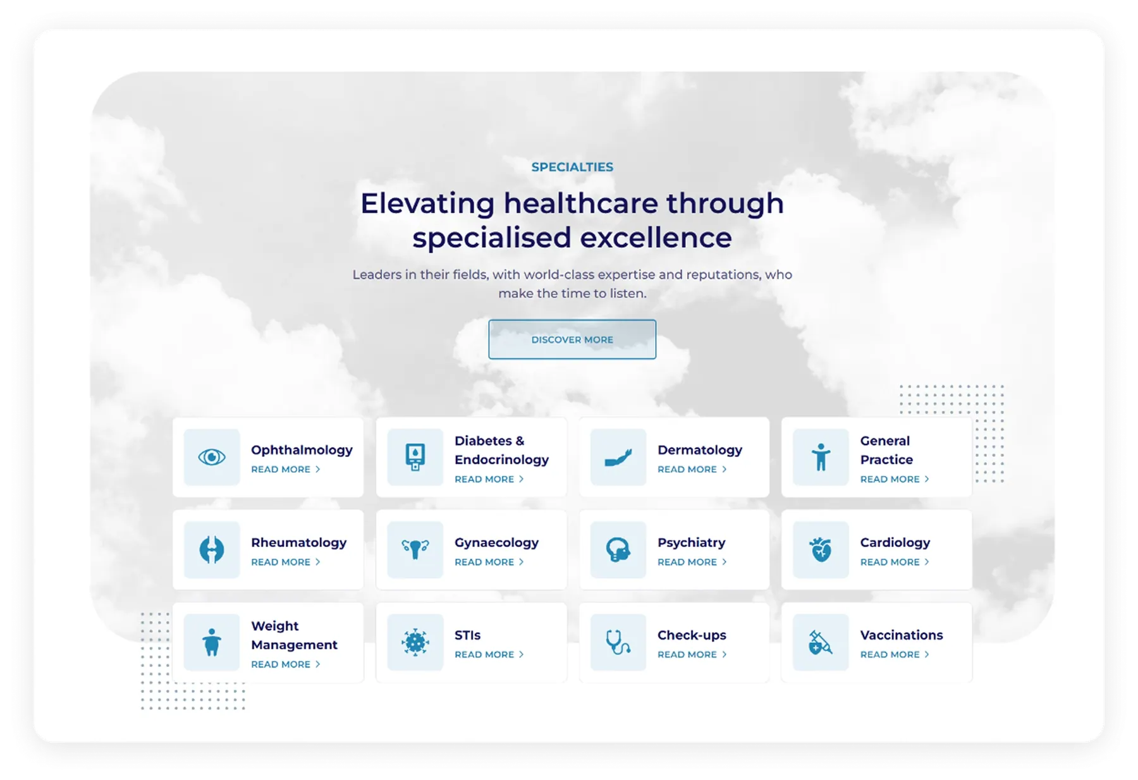Select the Vaccinations card title
1138x780 pixels.
pyautogui.click(x=902, y=635)
